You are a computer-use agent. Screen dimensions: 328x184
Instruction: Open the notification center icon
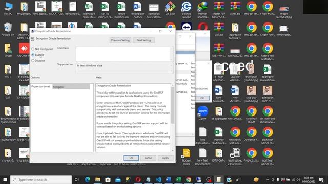[321, 179]
